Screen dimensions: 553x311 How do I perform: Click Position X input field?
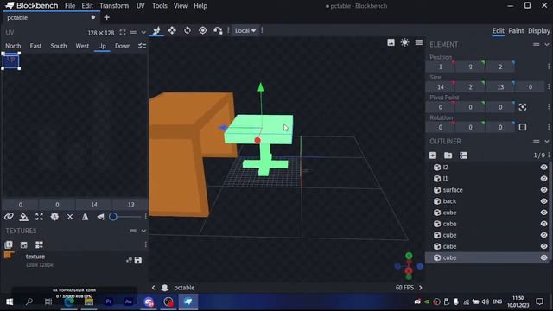(x=440, y=67)
